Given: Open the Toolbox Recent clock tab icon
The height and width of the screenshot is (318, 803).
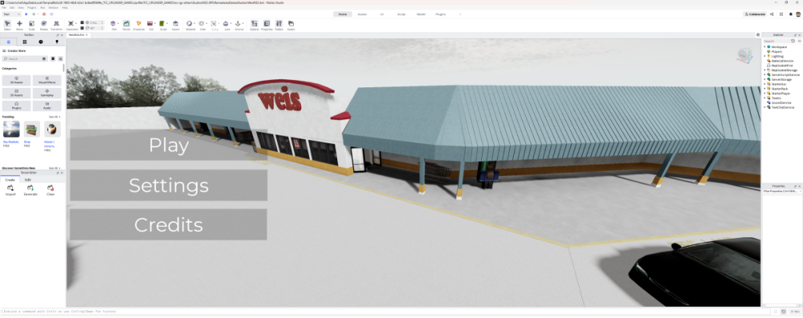Looking at the screenshot, I should click(41, 42).
